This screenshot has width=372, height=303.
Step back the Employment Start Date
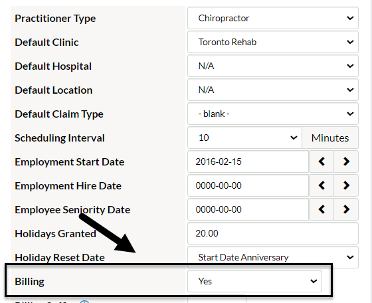[x=322, y=161]
